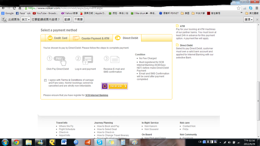Open the Nok Souvenir link
This screenshot has width=260, height=146.
(x=152, y=129)
